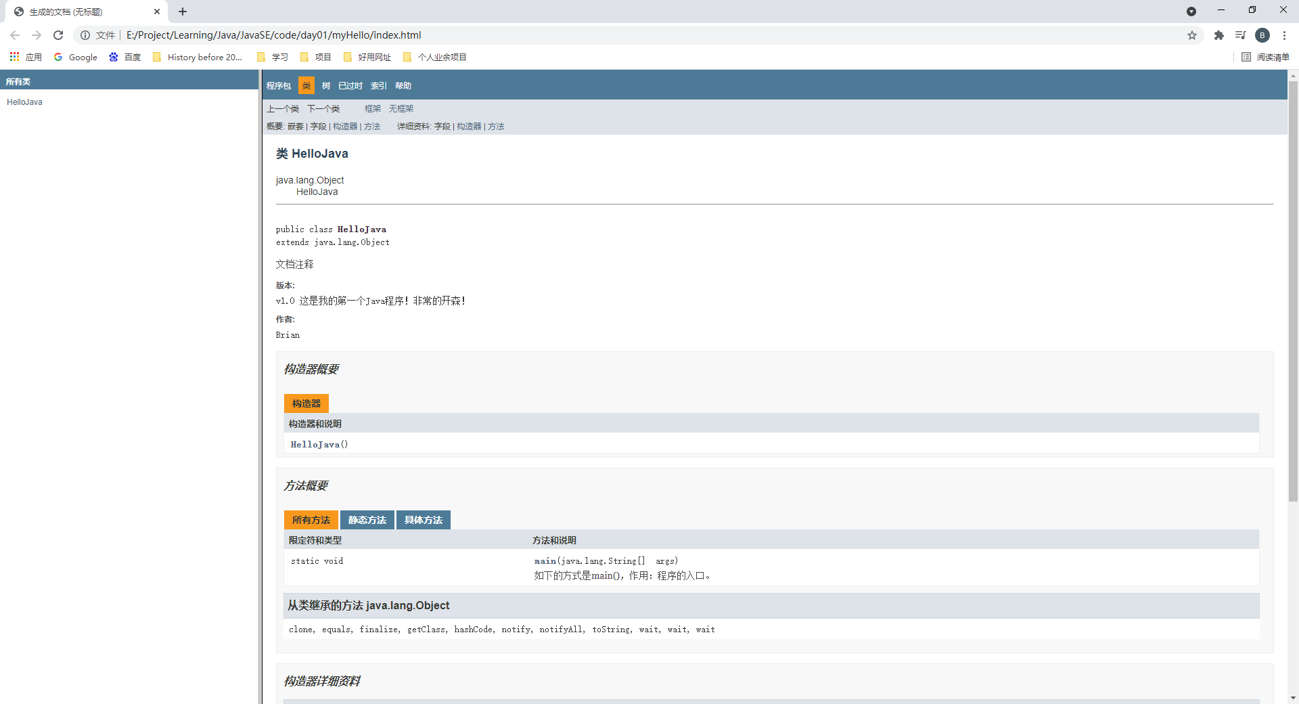The width and height of the screenshot is (1299, 704).
Task: Switch to the 具体方法 tab
Action: [x=424, y=520]
